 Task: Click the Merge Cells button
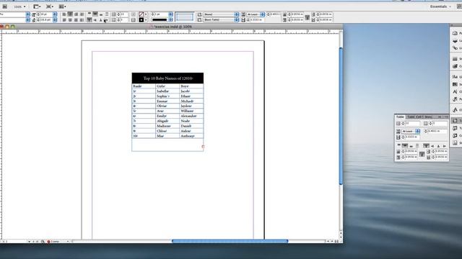pos(134,14)
